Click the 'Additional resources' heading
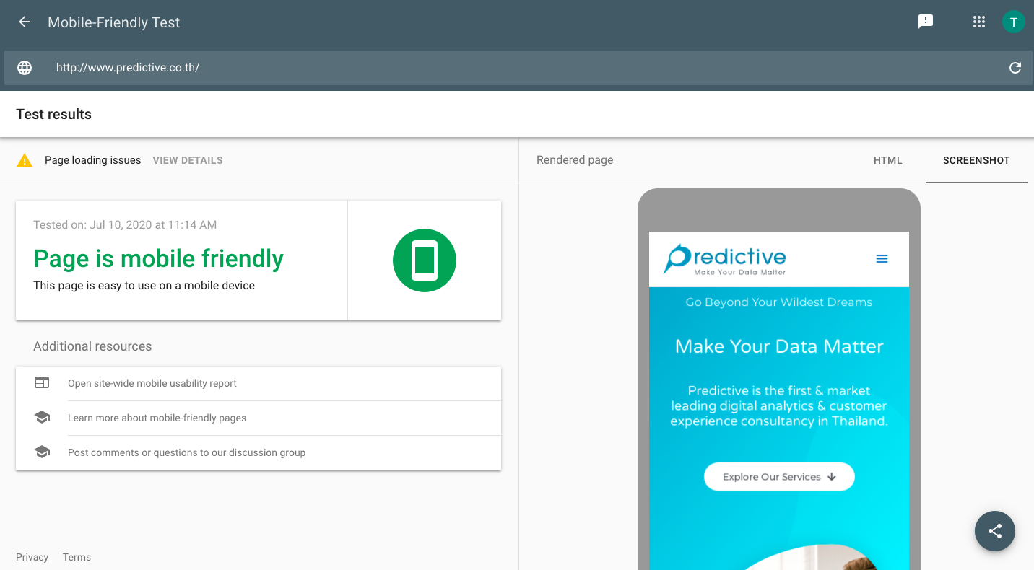The height and width of the screenshot is (570, 1034). [x=92, y=346]
